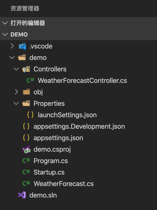Click the 资源管理器 panel title

point(25,9)
